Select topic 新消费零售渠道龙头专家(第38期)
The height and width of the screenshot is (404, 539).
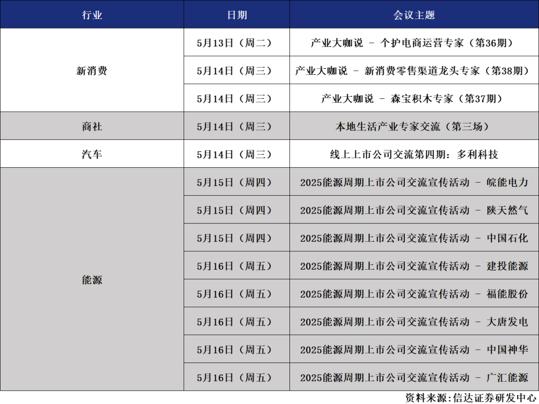click(x=414, y=70)
